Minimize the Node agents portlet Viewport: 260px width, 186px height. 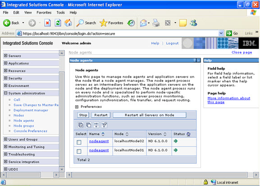(x=198, y=60)
